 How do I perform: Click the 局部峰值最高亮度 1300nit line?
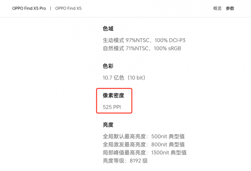coord(145,152)
